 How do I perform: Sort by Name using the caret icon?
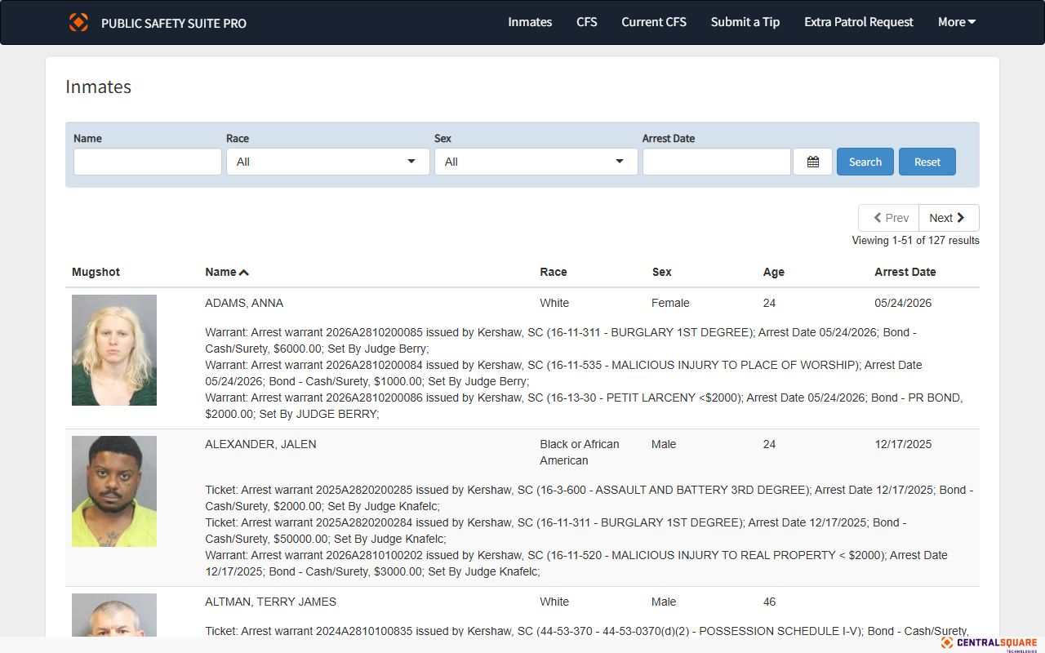pyautogui.click(x=244, y=273)
